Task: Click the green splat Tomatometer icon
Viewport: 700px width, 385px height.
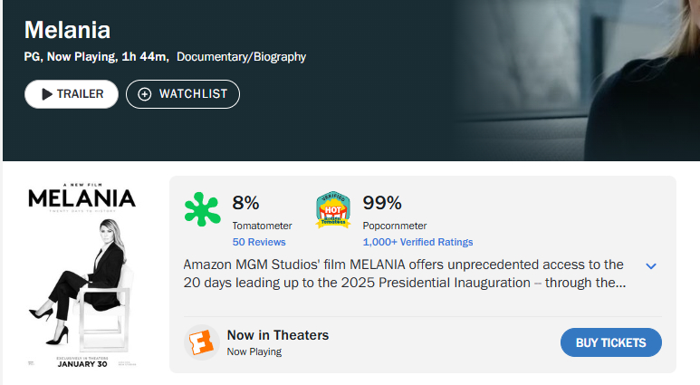Action: pyautogui.click(x=203, y=209)
